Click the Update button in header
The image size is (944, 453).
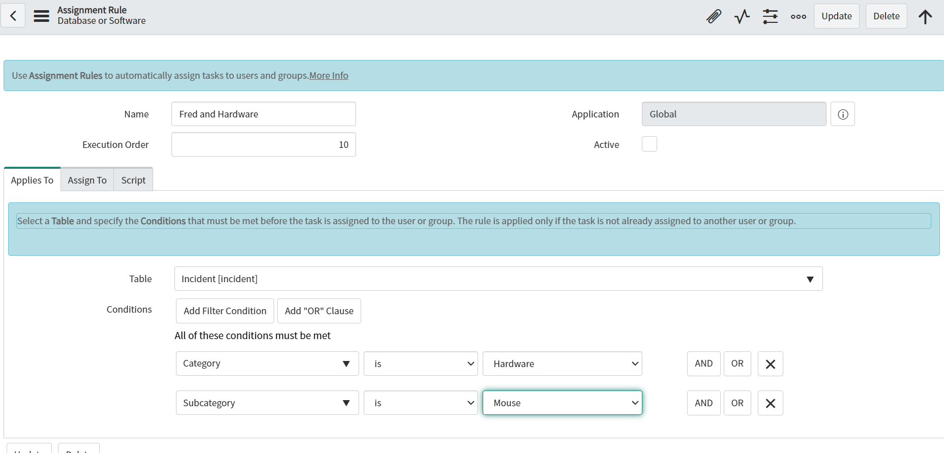point(837,16)
